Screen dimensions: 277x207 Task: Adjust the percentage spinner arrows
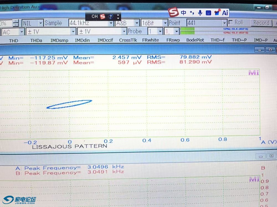pyautogui.click(x=16, y=23)
